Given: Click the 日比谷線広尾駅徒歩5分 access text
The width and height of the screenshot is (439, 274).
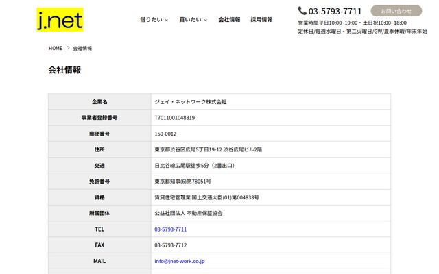Looking at the screenshot, I should pyautogui.click(x=182, y=166).
